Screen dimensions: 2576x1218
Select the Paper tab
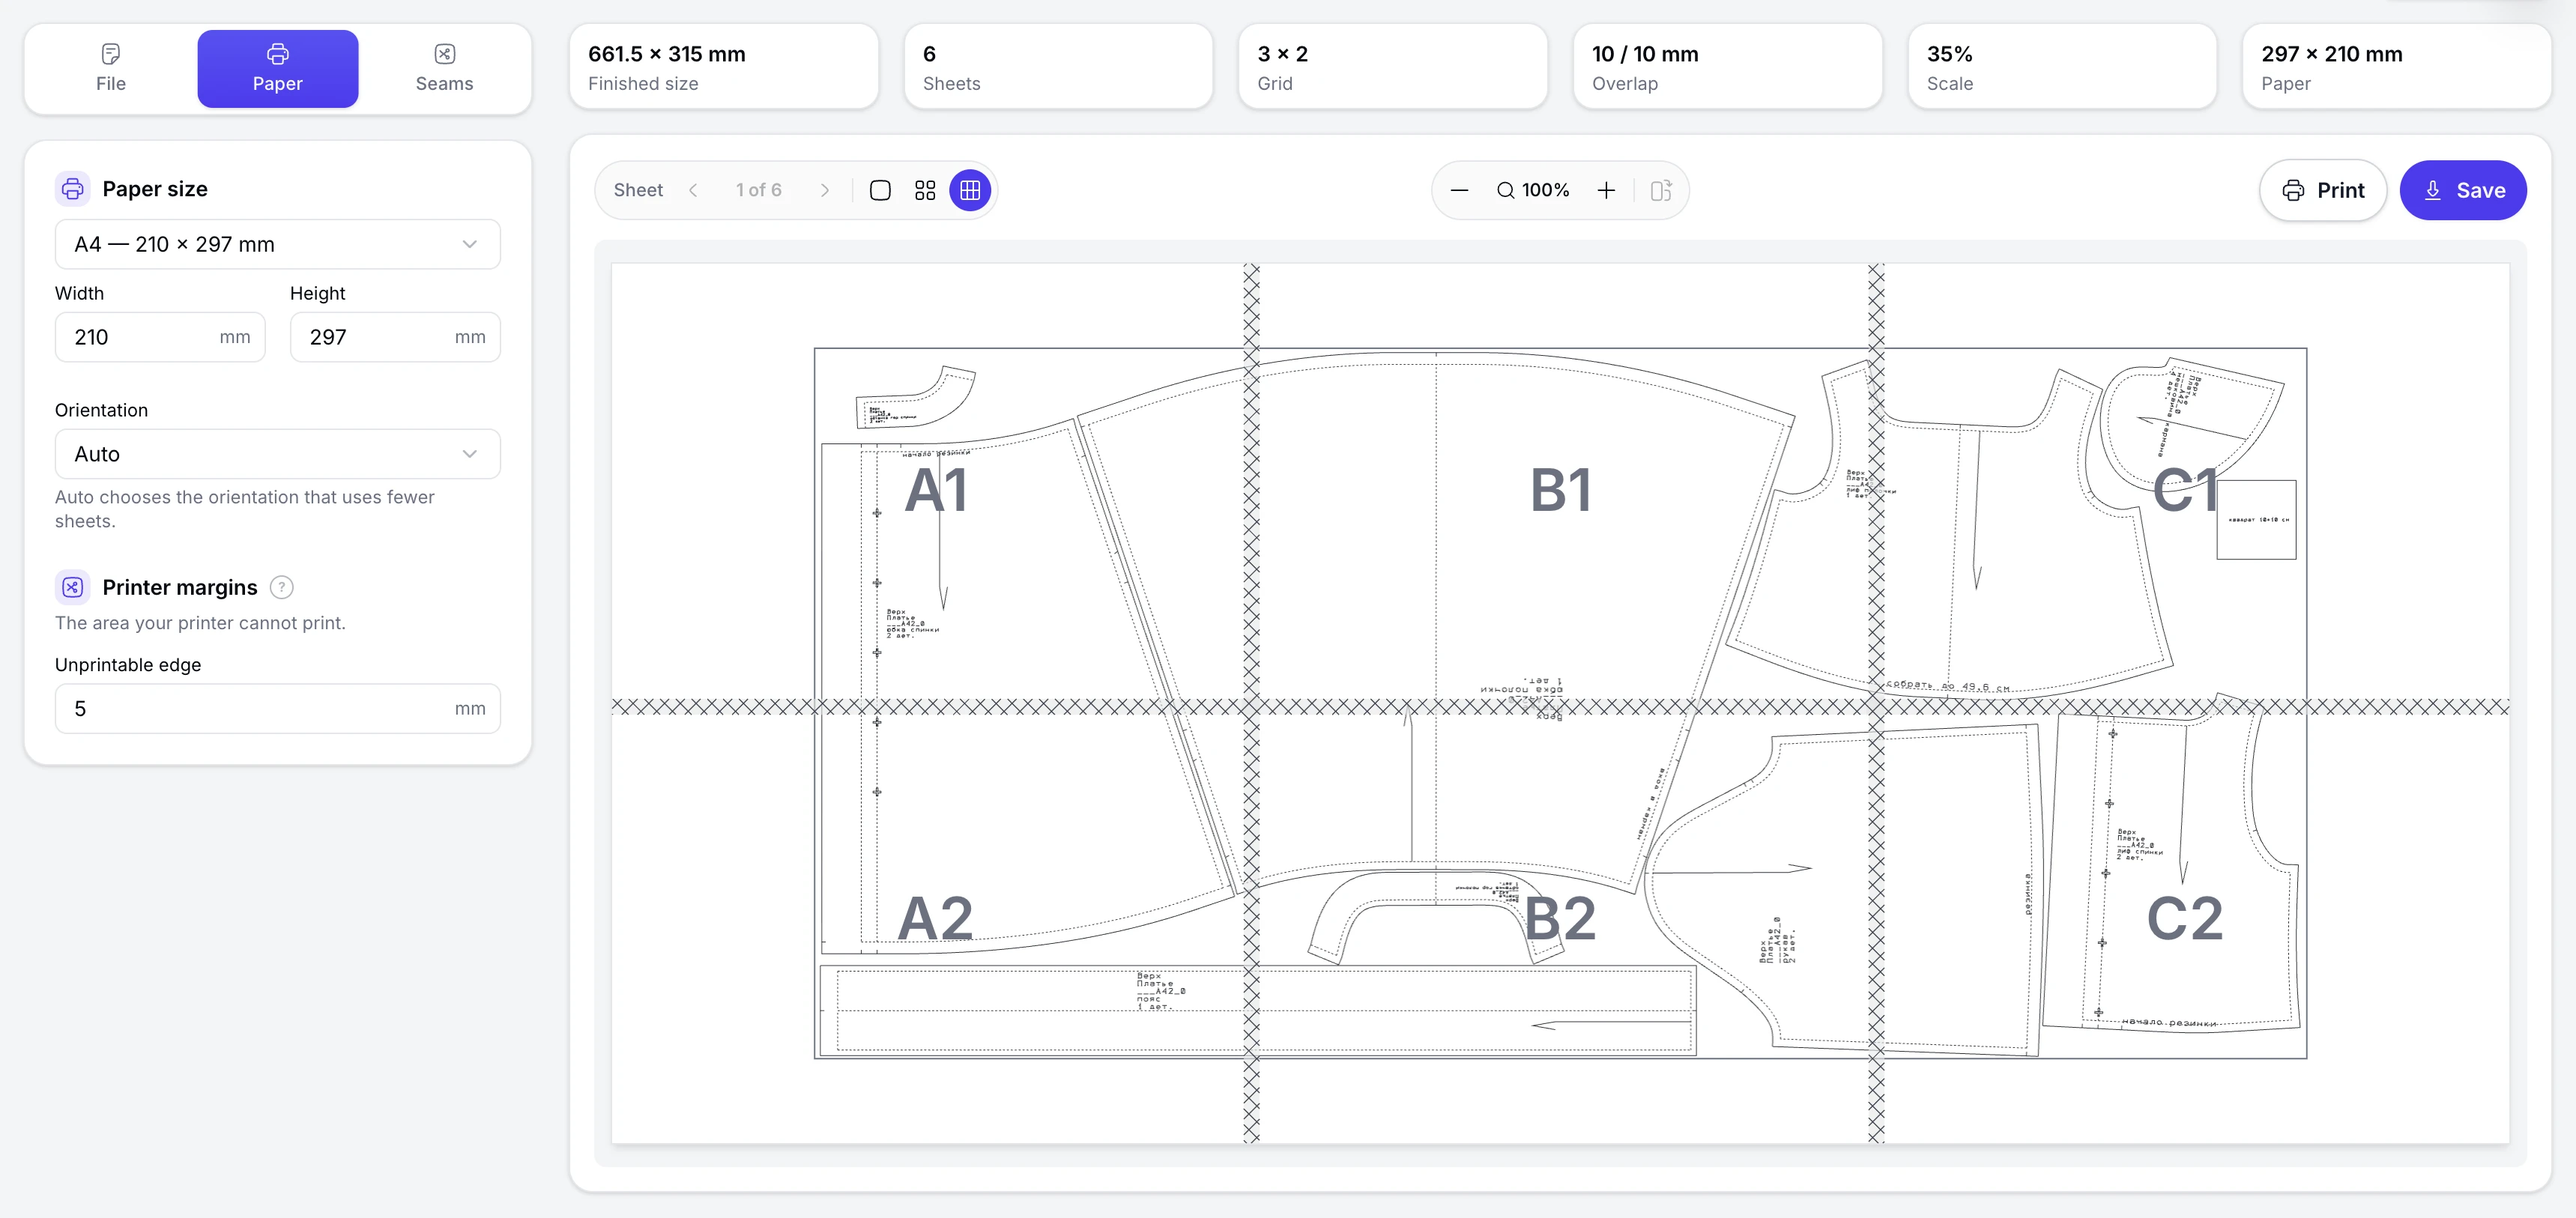pos(277,69)
